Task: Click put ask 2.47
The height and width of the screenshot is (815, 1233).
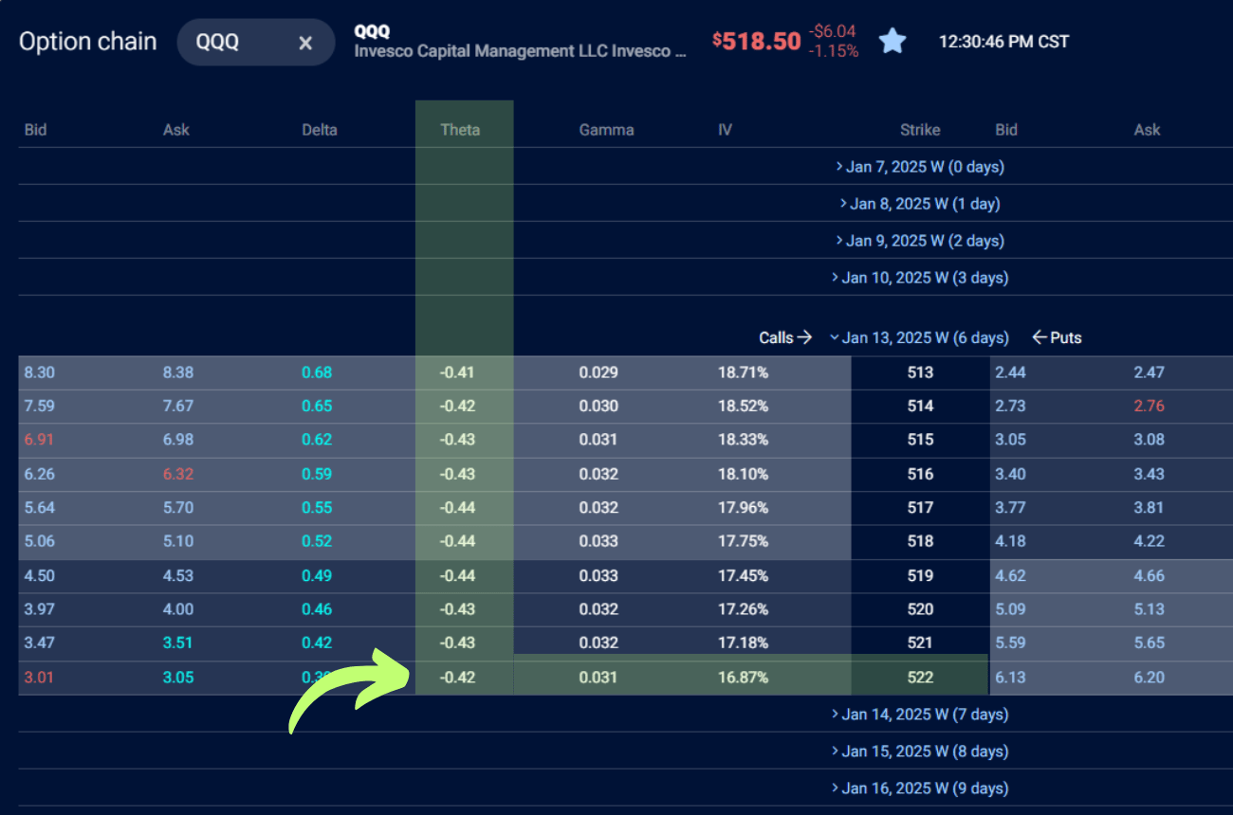Action: (x=1149, y=372)
